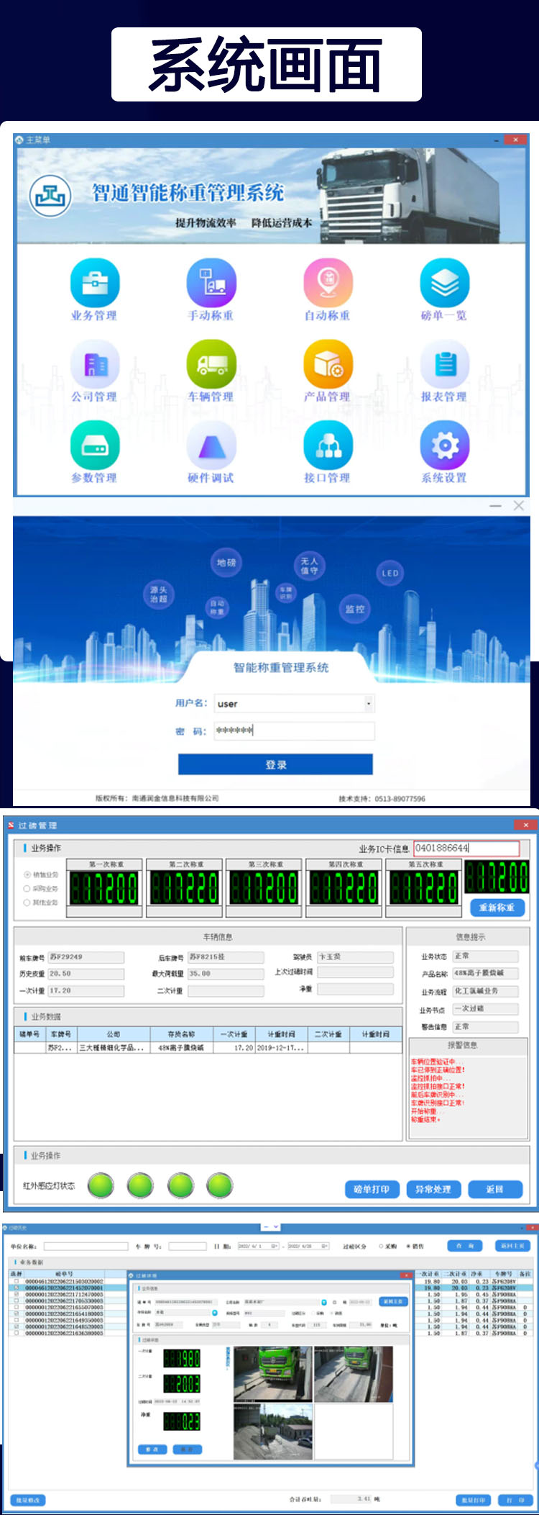Click the 单位名称 search input field
Viewport: 539px width, 1515px height.
click(86, 1246)
